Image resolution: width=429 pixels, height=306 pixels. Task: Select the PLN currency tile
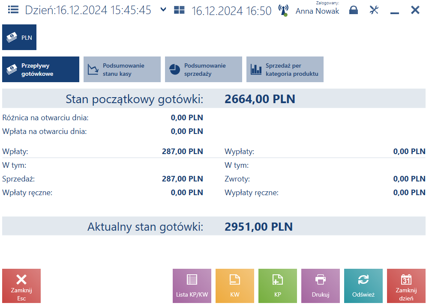pyautogui.click(x=19, y=37)
